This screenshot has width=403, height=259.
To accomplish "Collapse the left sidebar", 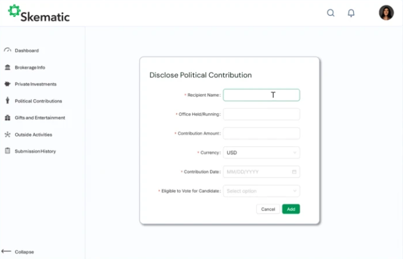I will point(18,252).
